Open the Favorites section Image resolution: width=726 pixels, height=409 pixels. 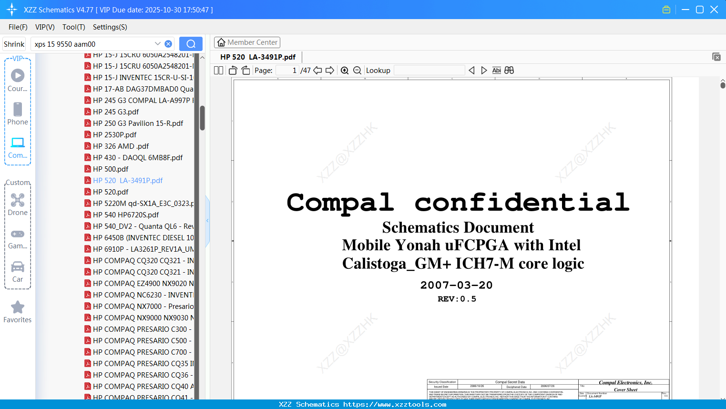(18, 312)
